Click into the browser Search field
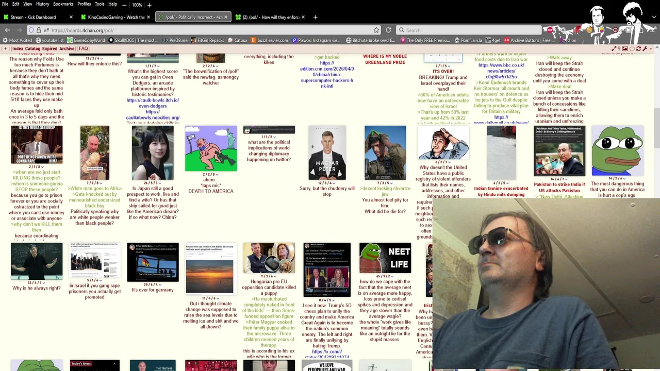The image size is (660, 371). (x=469, y=30)
